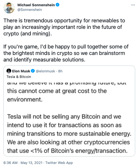Open the Michael Sonnenshein display name link
138x168 pixels.
(x=36, y=5)
